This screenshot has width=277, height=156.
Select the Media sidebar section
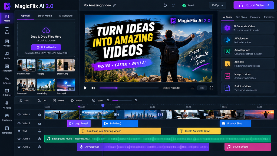[7, 18]
